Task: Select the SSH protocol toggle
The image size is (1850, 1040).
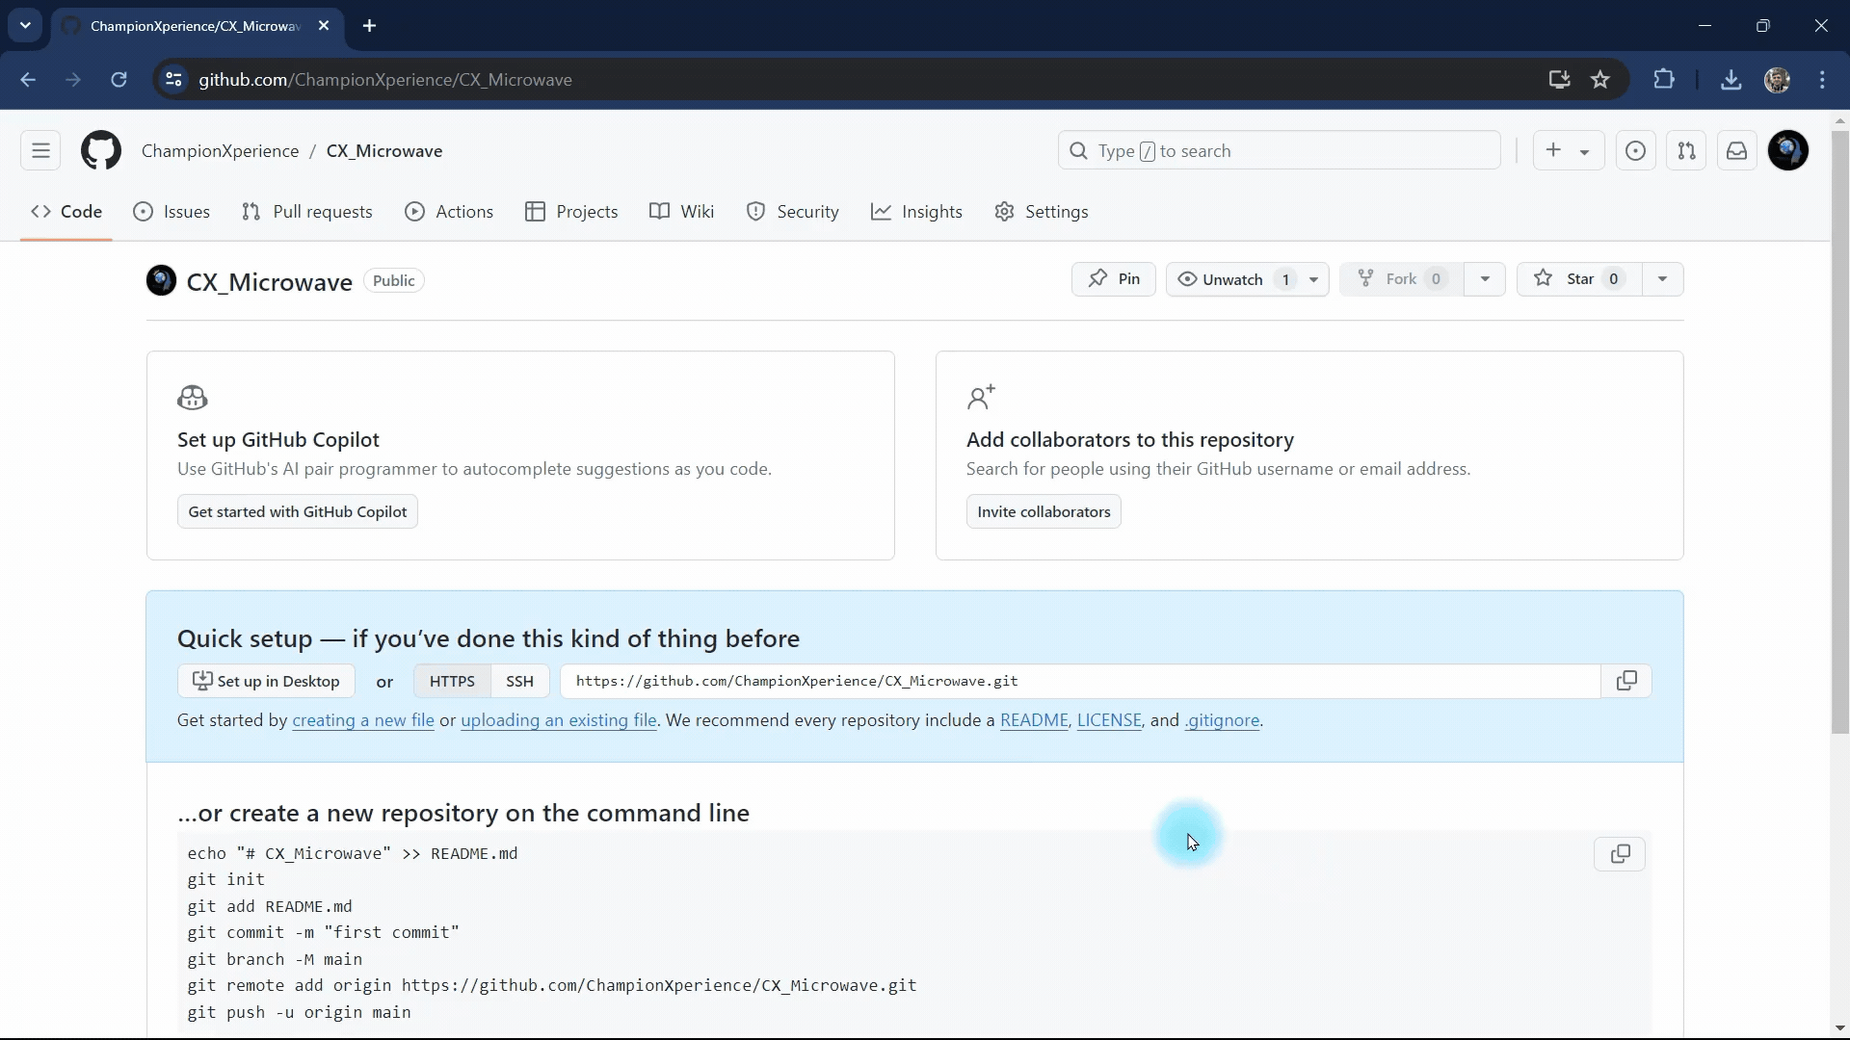Action: coord(519,681)
